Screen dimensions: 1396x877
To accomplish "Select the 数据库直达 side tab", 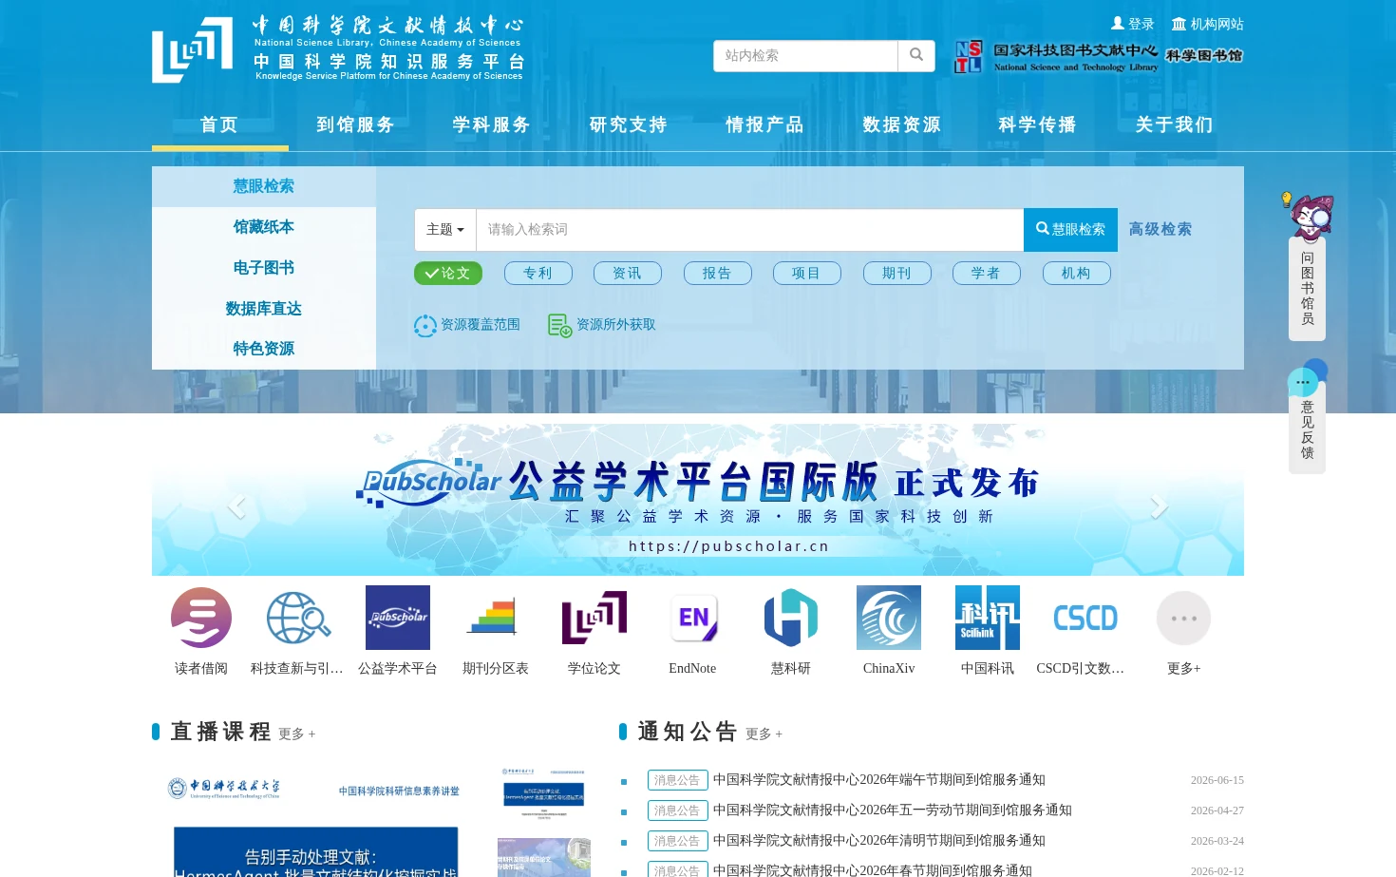I will (x=264, y=309).
